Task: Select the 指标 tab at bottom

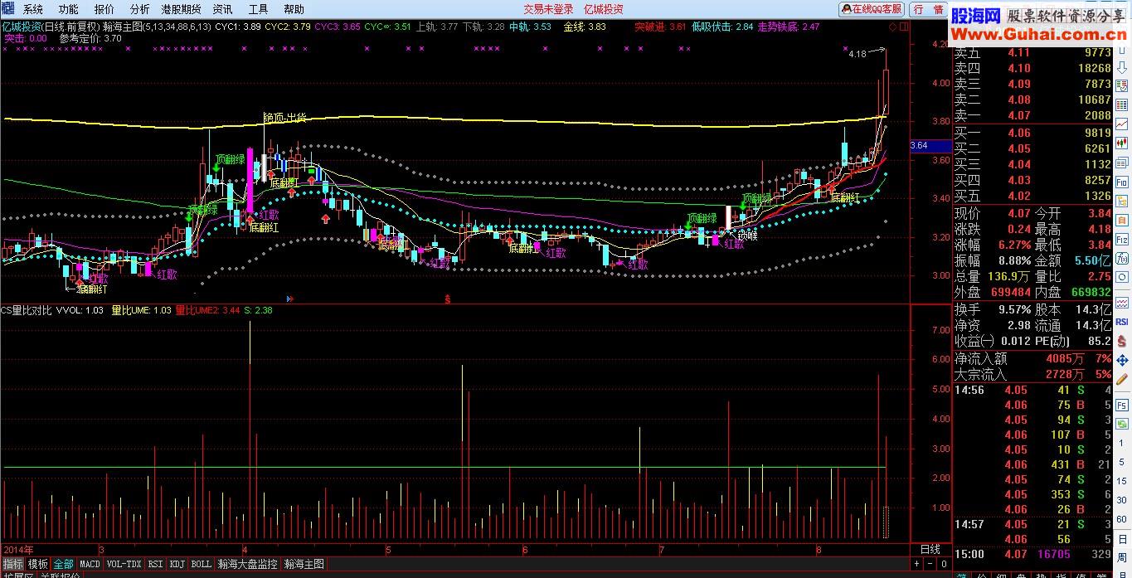Action: (x=12, y=564)
